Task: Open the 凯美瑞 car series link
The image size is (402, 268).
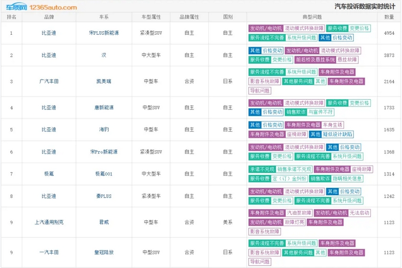Action: tap(104, 81)
